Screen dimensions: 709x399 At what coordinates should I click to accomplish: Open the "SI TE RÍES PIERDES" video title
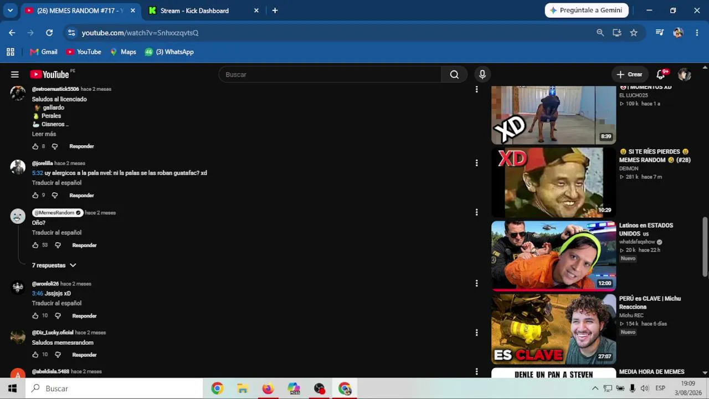click(x=655, y=156)
